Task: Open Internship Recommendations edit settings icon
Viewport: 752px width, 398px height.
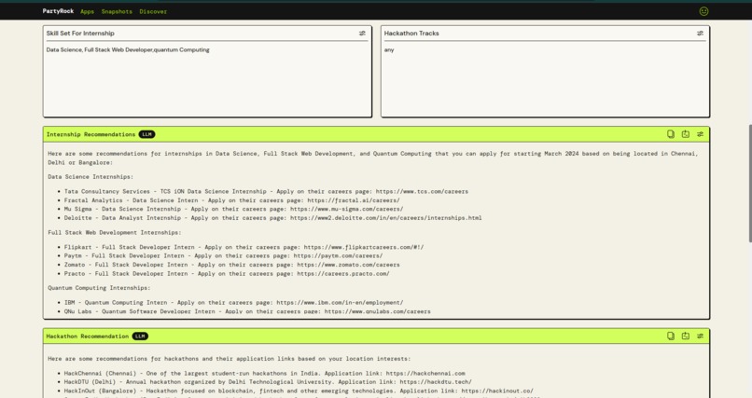Action: [700, 134]
